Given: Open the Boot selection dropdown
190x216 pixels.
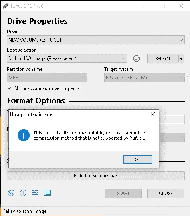Looking at the screenshot, I should [x=67, y=58].
